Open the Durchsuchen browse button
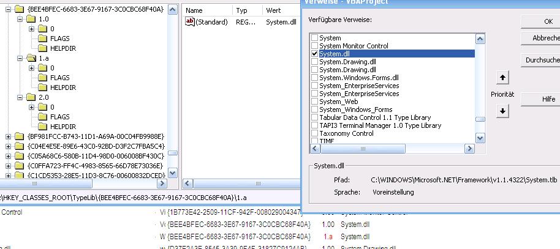The height and width of the screenshot is (249, 560). pos(540,61)
